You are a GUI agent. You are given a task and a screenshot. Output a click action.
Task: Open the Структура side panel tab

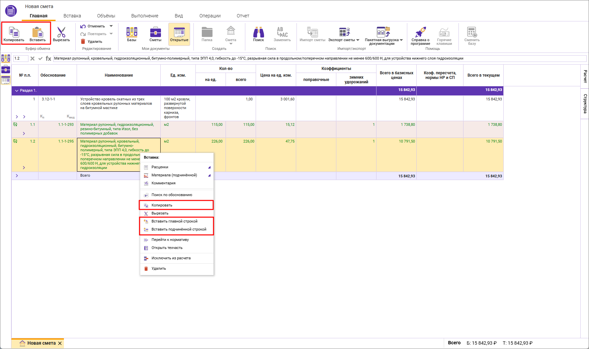(585, 104)
